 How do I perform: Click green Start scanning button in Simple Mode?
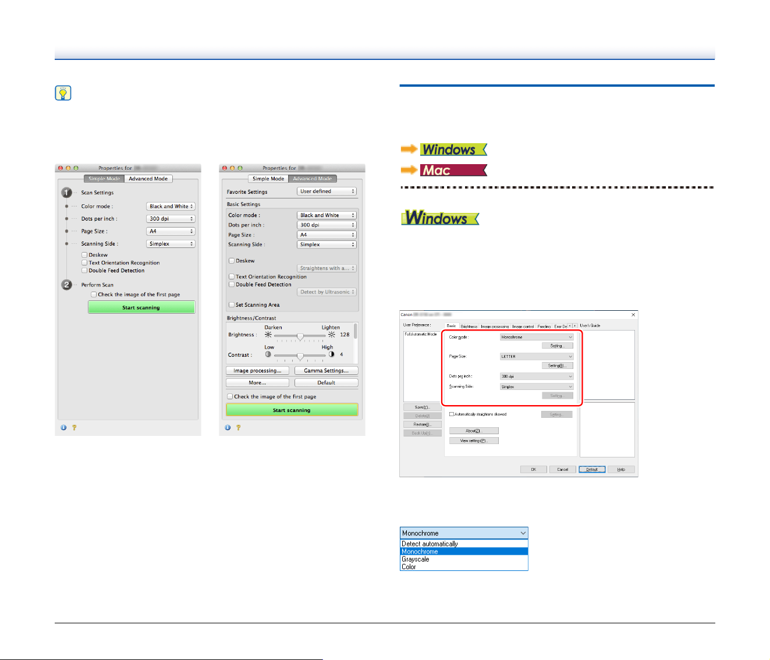[x=141, y=307]
